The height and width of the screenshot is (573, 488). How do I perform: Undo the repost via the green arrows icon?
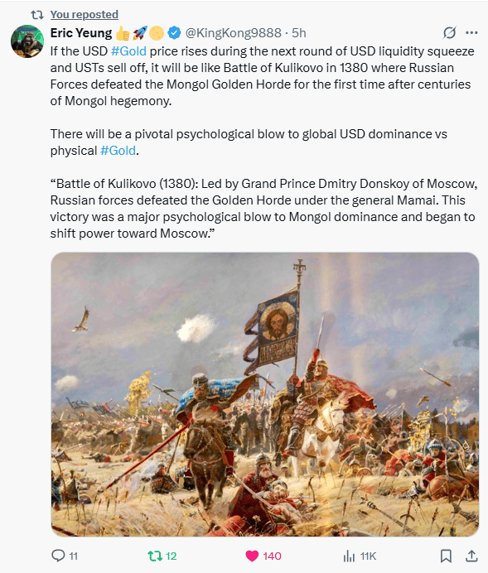pyautogui.click(x=154, y=556)
